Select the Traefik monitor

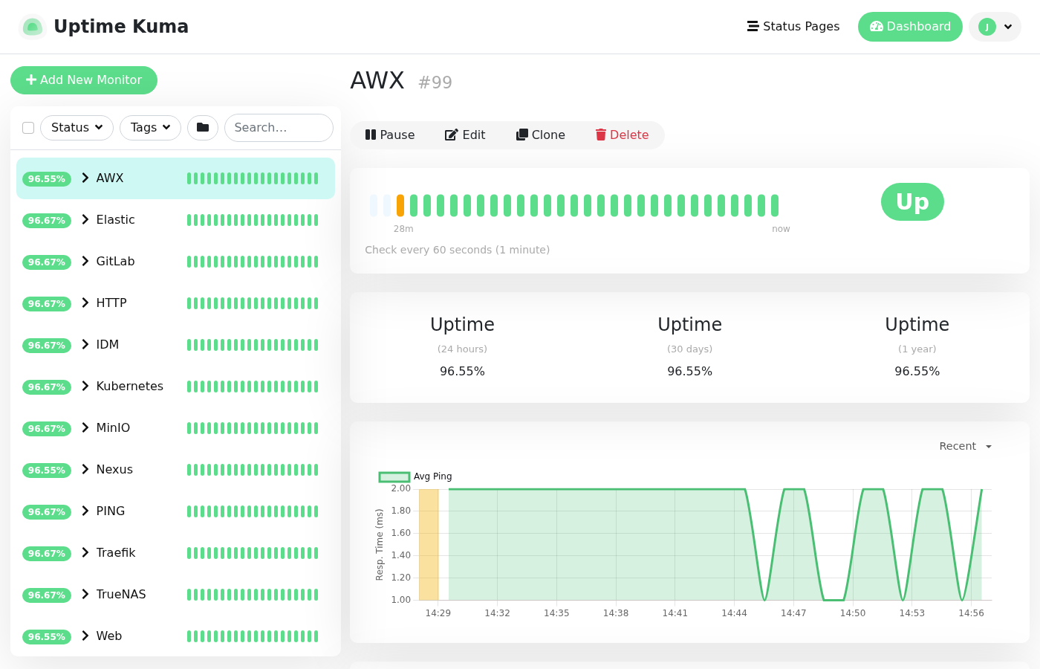[175, 553]
